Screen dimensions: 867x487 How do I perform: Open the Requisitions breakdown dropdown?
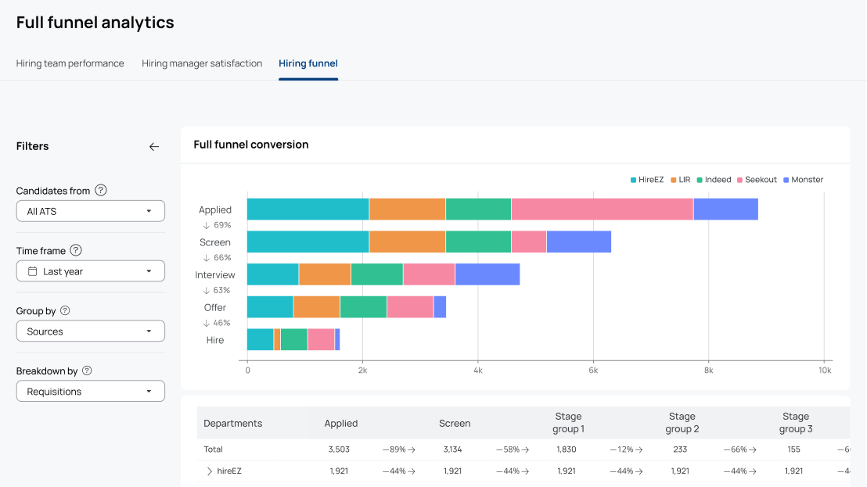[x=91, y=392]
